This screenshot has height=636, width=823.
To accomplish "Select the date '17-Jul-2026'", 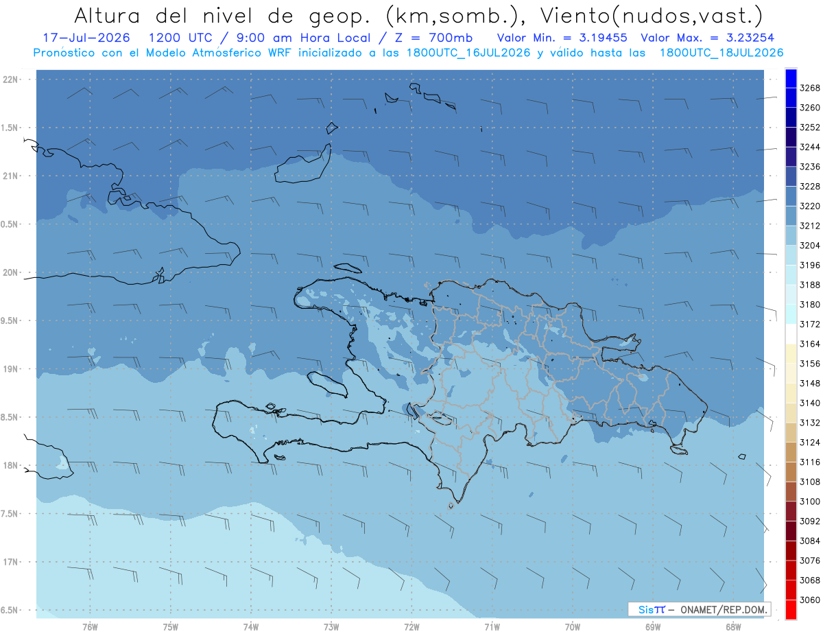I will pos(86,38).
